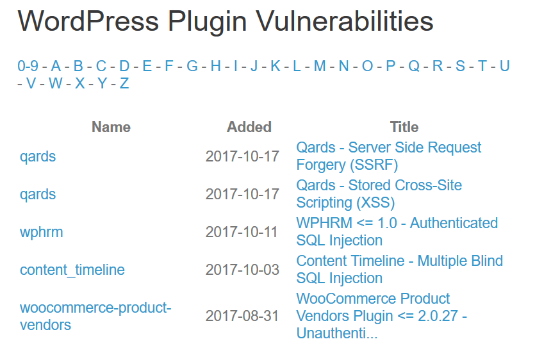This screenshot has width=535, height=346.
Task: Open first qards plugin name link
Action: click(x=38, y=156)
